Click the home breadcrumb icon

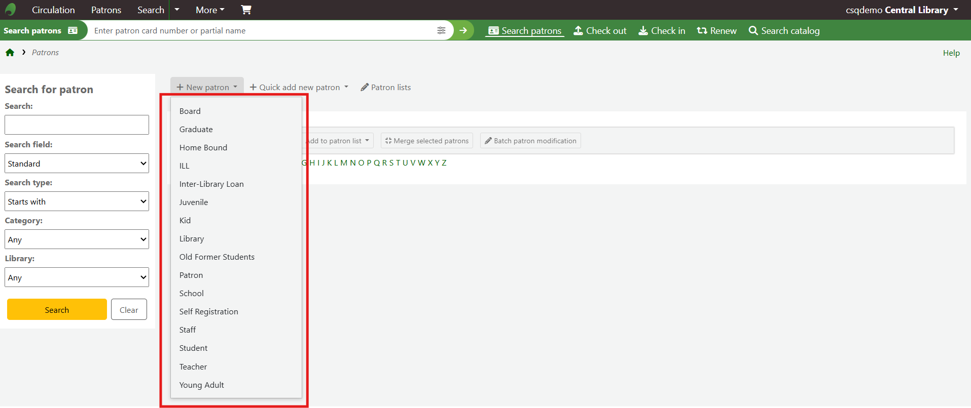[10, 53]
